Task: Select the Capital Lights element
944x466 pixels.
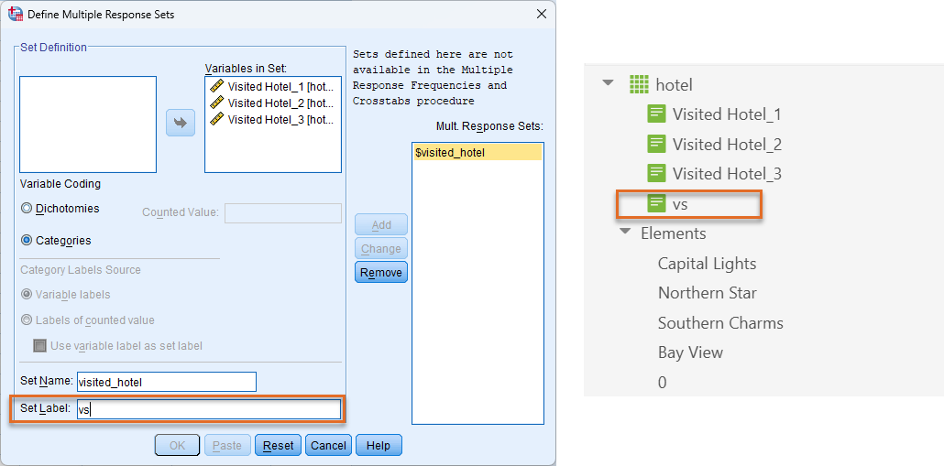Action: tap(707, 264)
